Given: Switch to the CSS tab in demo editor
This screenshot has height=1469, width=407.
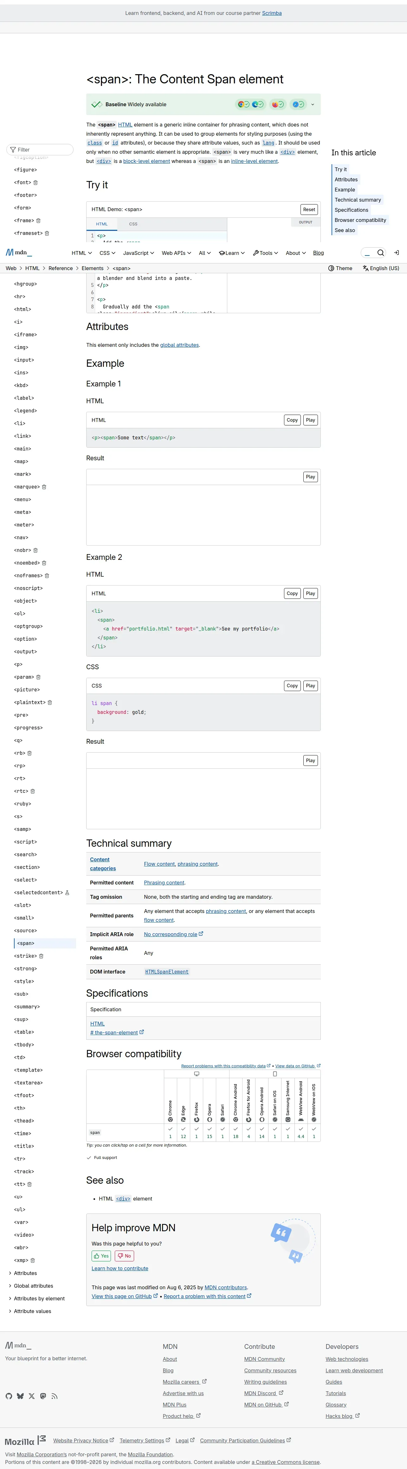Looking at the screenshot, I should [x=133, y=224].
